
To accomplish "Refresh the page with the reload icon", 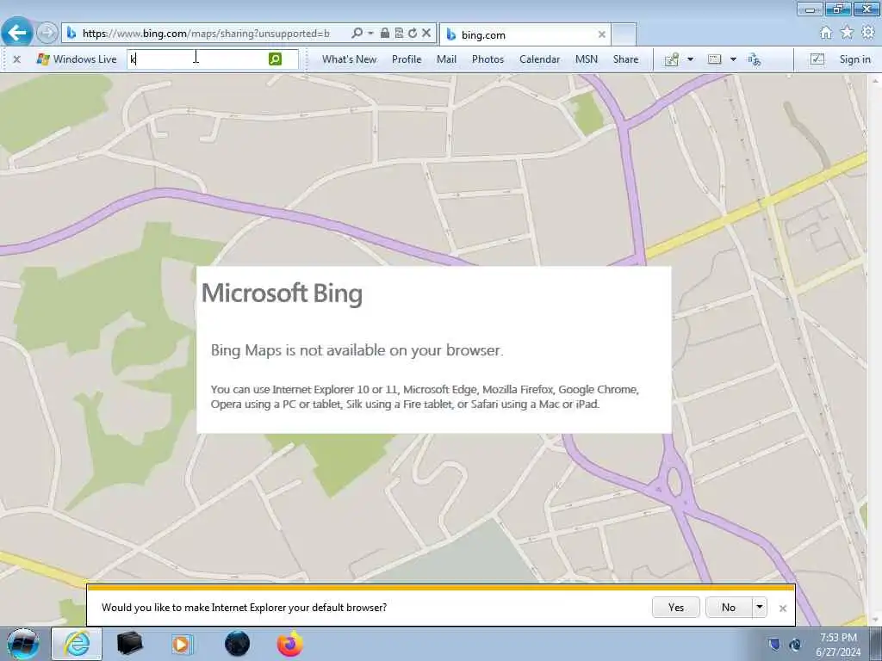I will pyautogui.click(x=413, y=34).
